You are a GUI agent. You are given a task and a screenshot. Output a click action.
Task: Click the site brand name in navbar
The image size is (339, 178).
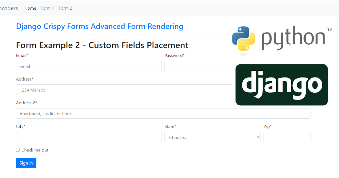pyautogui.click(x=8, y=8)
